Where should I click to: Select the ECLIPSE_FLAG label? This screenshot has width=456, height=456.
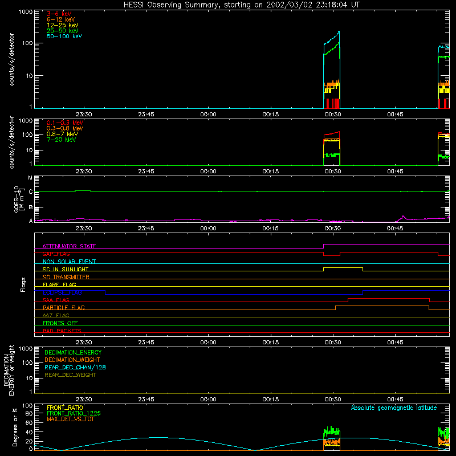click(62, 292)
